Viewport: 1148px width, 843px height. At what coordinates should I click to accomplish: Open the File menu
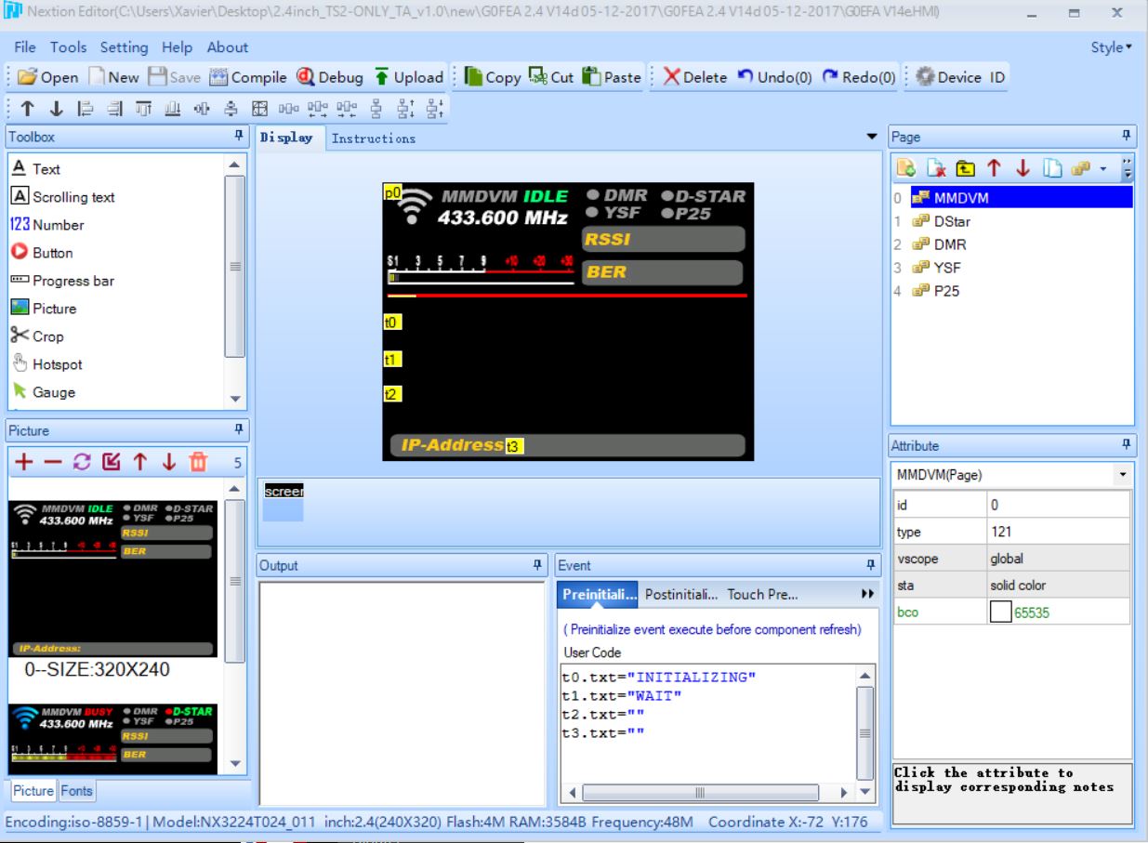(25, 47)
